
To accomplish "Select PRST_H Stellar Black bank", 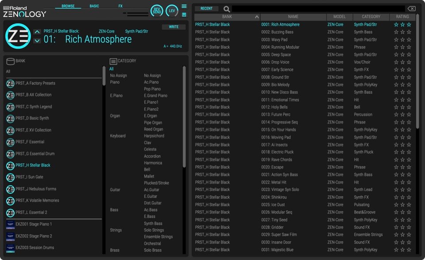I will (x=33, y=165).
